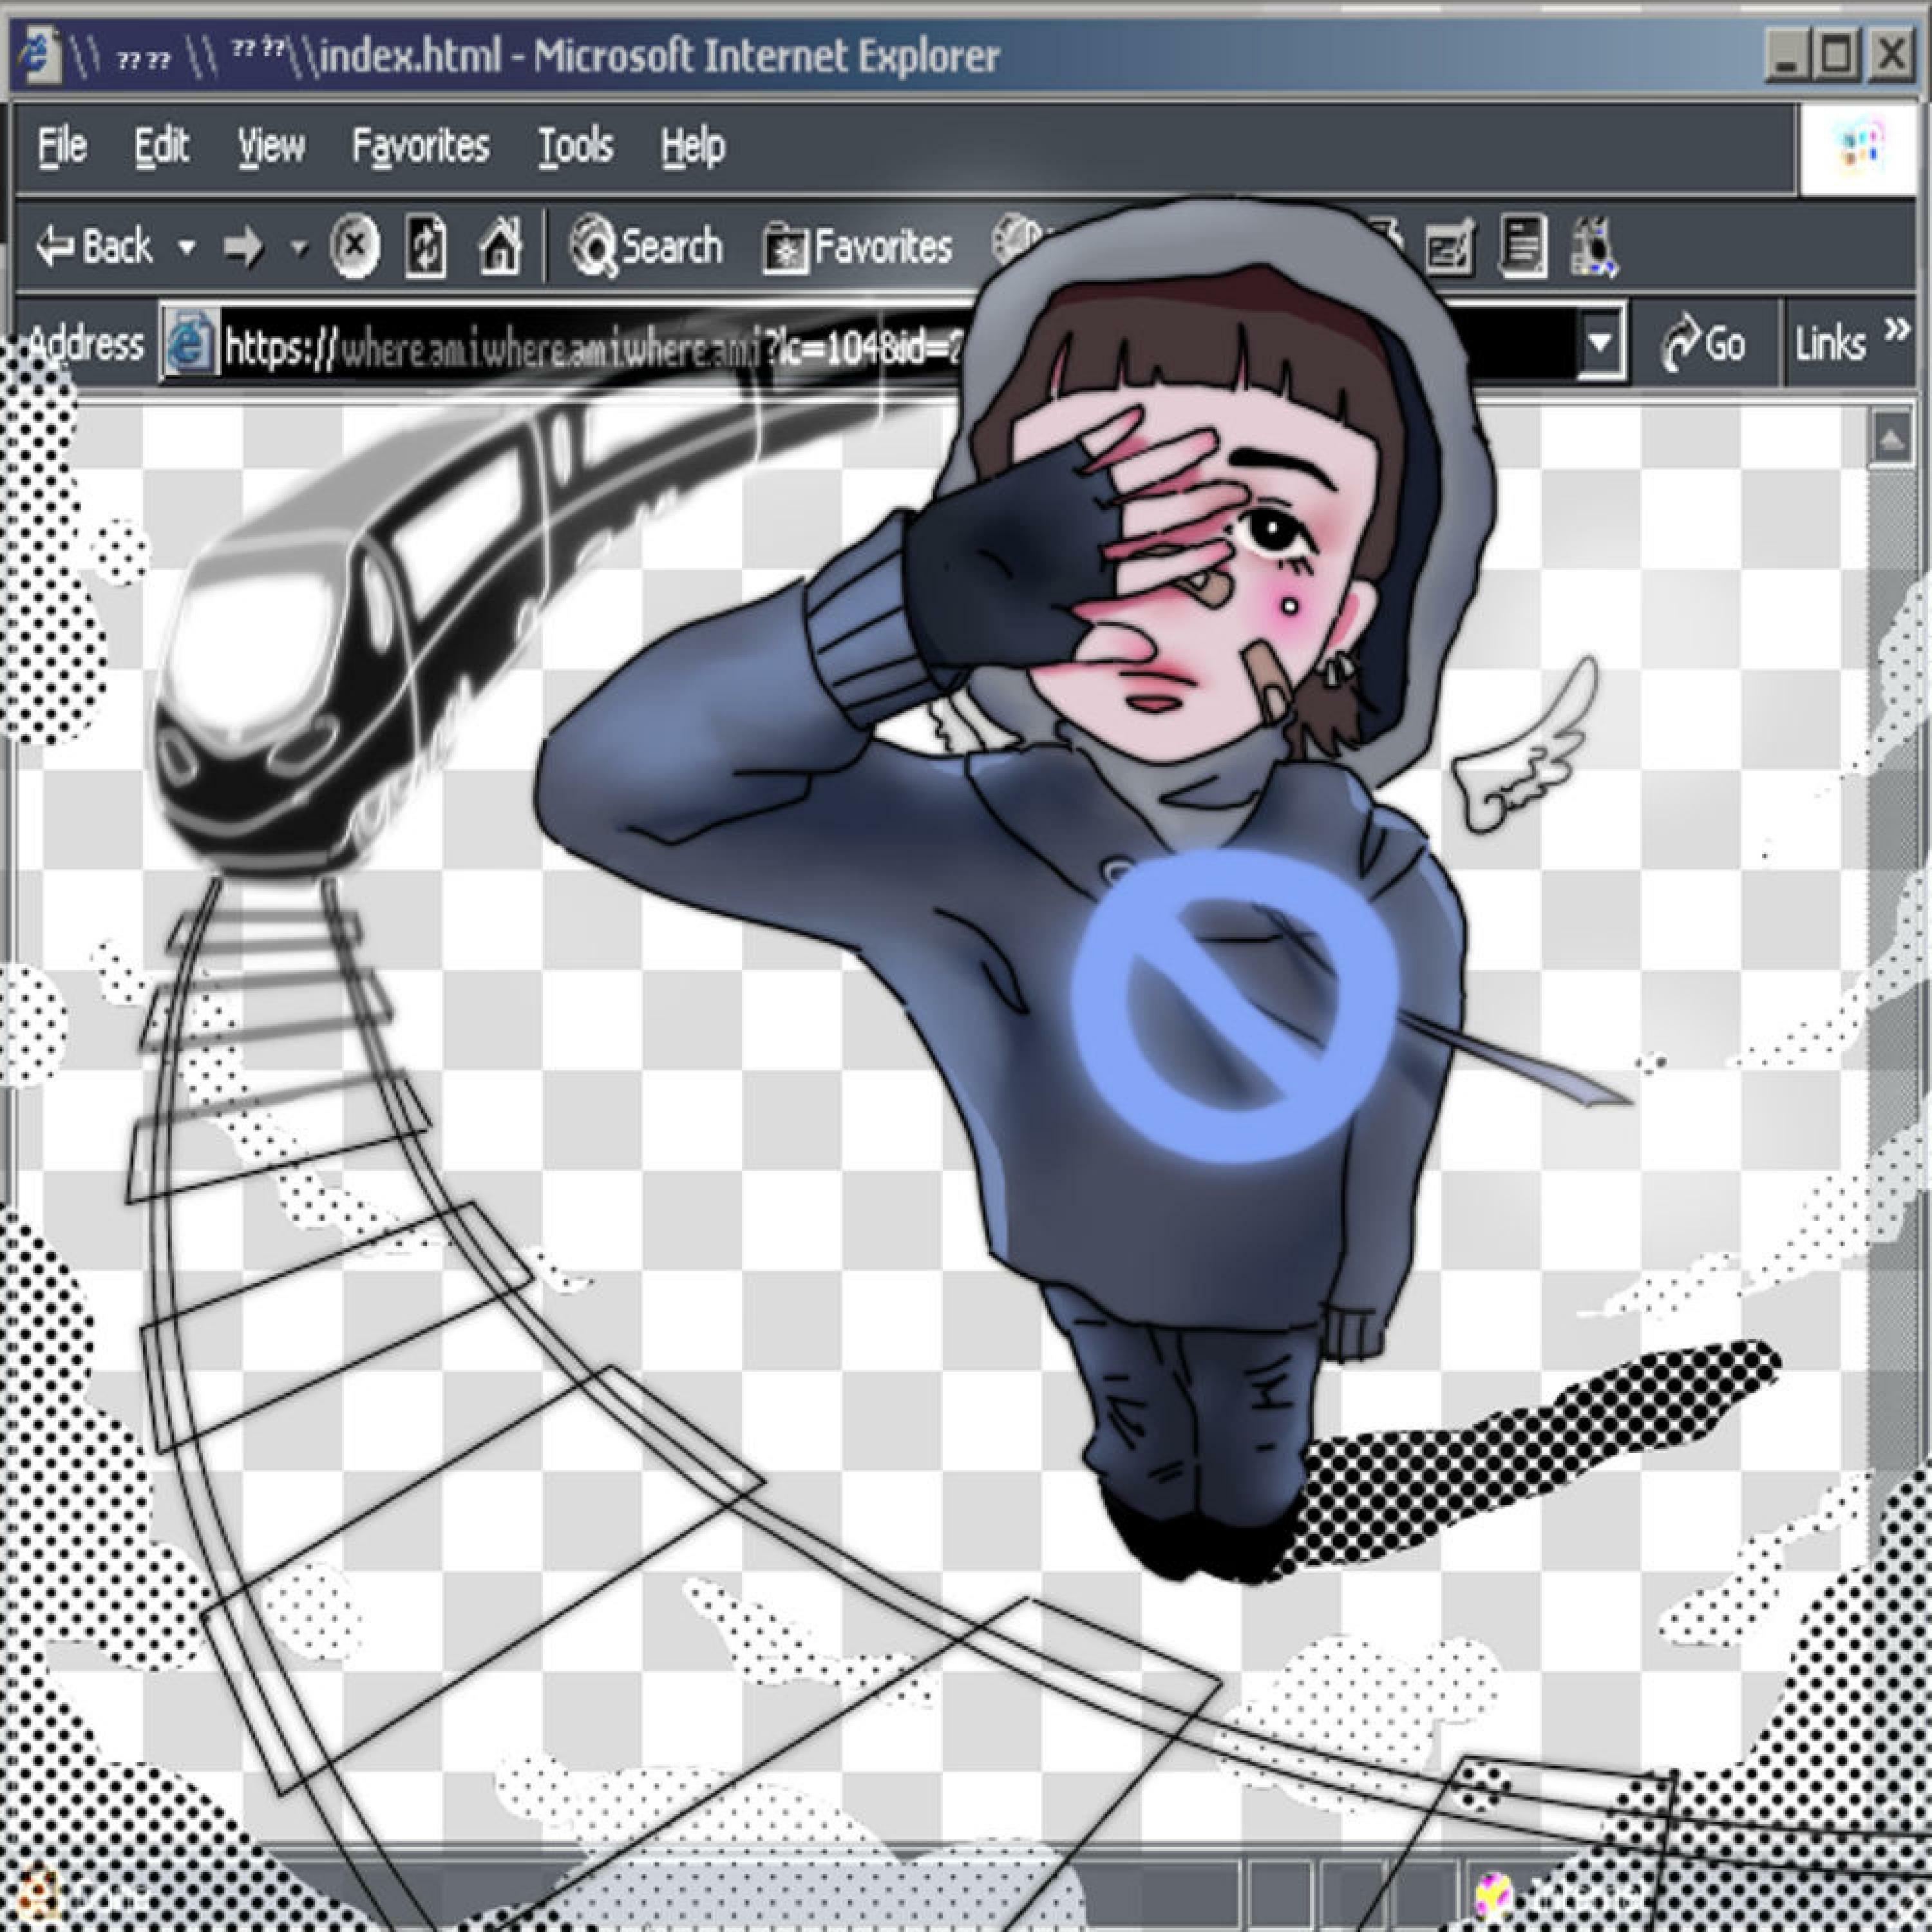Expand the Forward history dropdown arrow

click(299, 246)
